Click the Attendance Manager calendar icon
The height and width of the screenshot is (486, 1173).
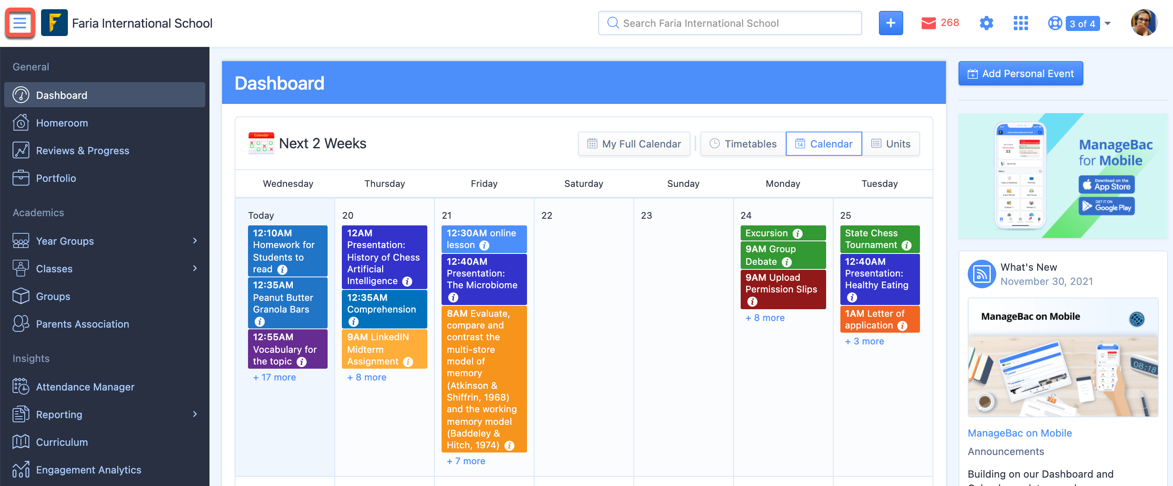tap(21, 386)
